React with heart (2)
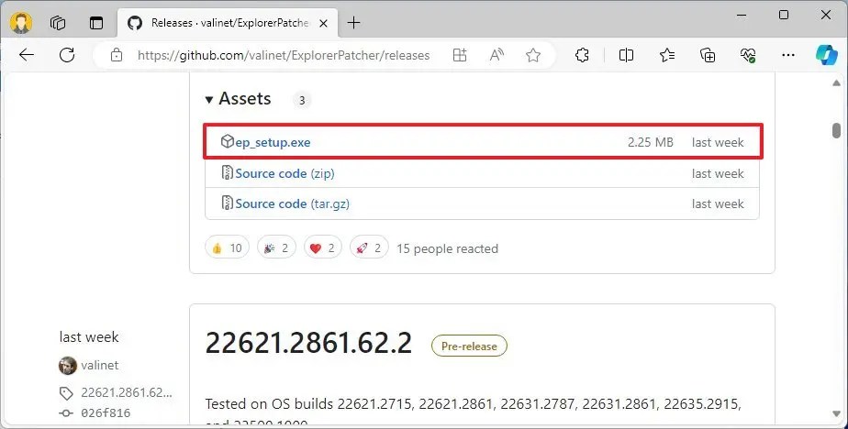 (323, 248)
